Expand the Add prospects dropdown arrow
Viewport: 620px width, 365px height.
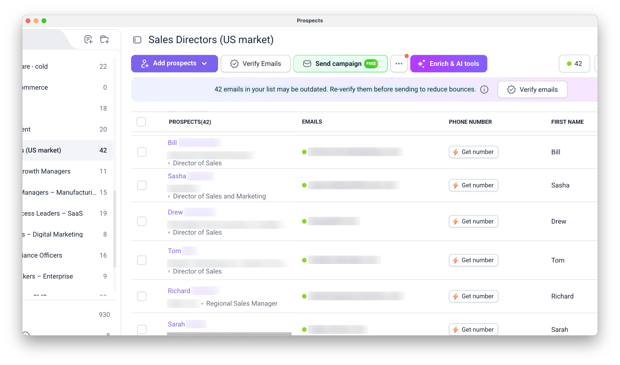point(205,63)
